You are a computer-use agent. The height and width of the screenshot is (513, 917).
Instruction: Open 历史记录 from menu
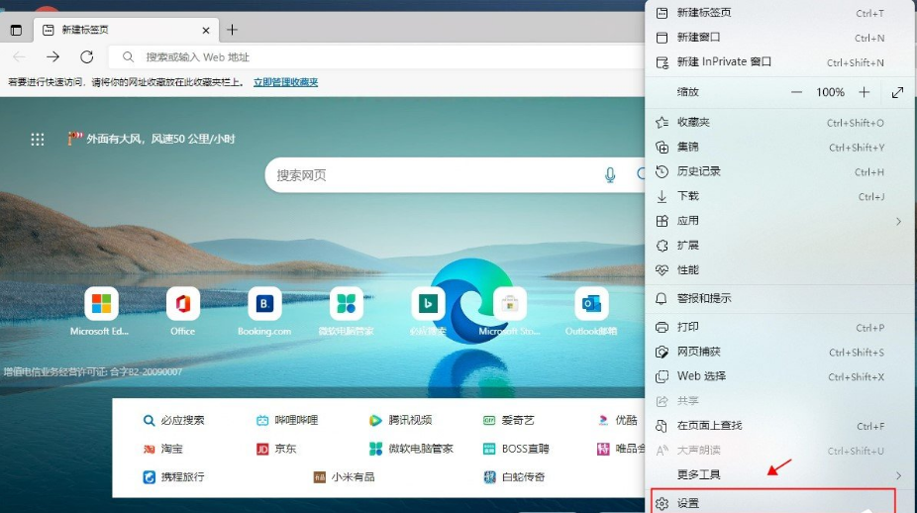point(779,171)
